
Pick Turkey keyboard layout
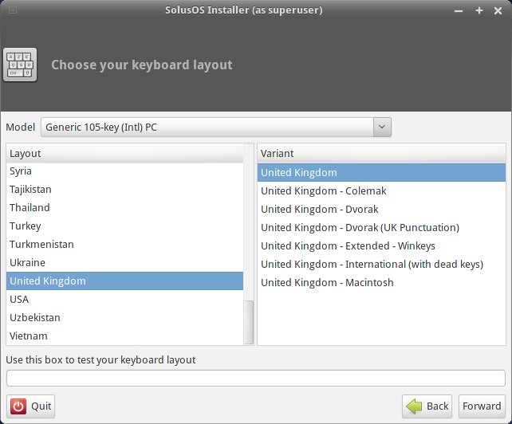tap(124, 226)
